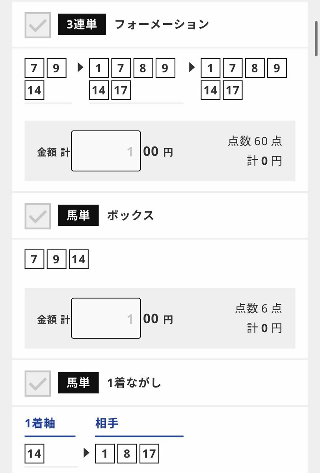
Task: Click the arrow after the 1着軸 horse 14
Action: [87, 453]
